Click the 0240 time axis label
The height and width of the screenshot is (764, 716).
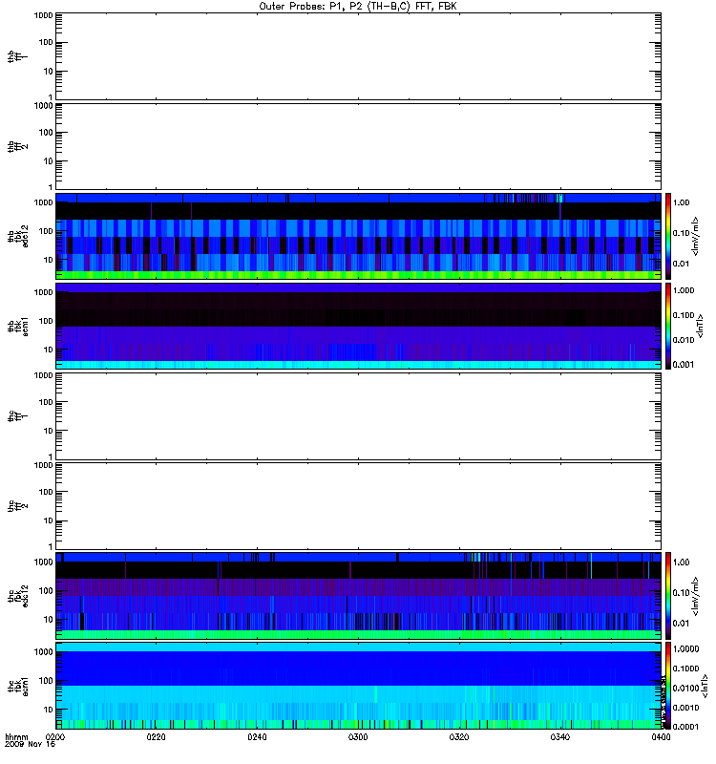(257, 737)
